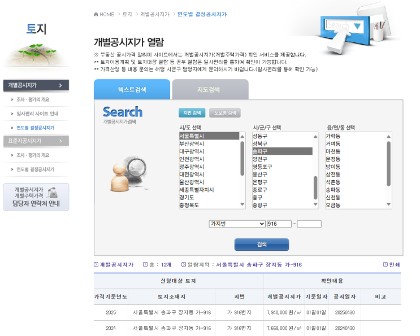Click the 2024 row price 7,668,000 원/㎡
This screenshot has height=336, width=420.
pos(284,328)
